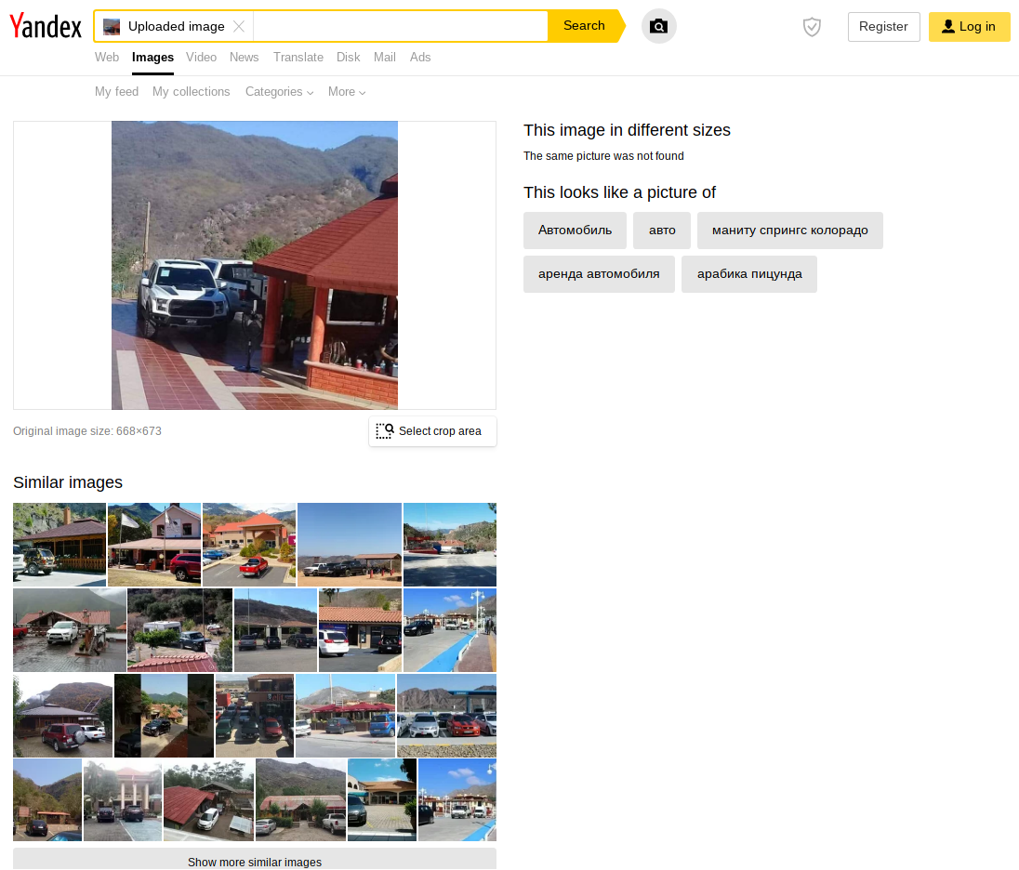
Task: Click the Register button
Action: point(883,27)
